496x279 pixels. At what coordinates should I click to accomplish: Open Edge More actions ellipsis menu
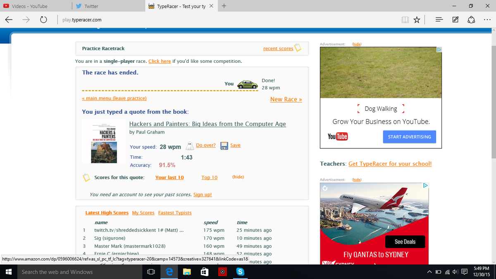pyautogui.click(x=487, y=19)
